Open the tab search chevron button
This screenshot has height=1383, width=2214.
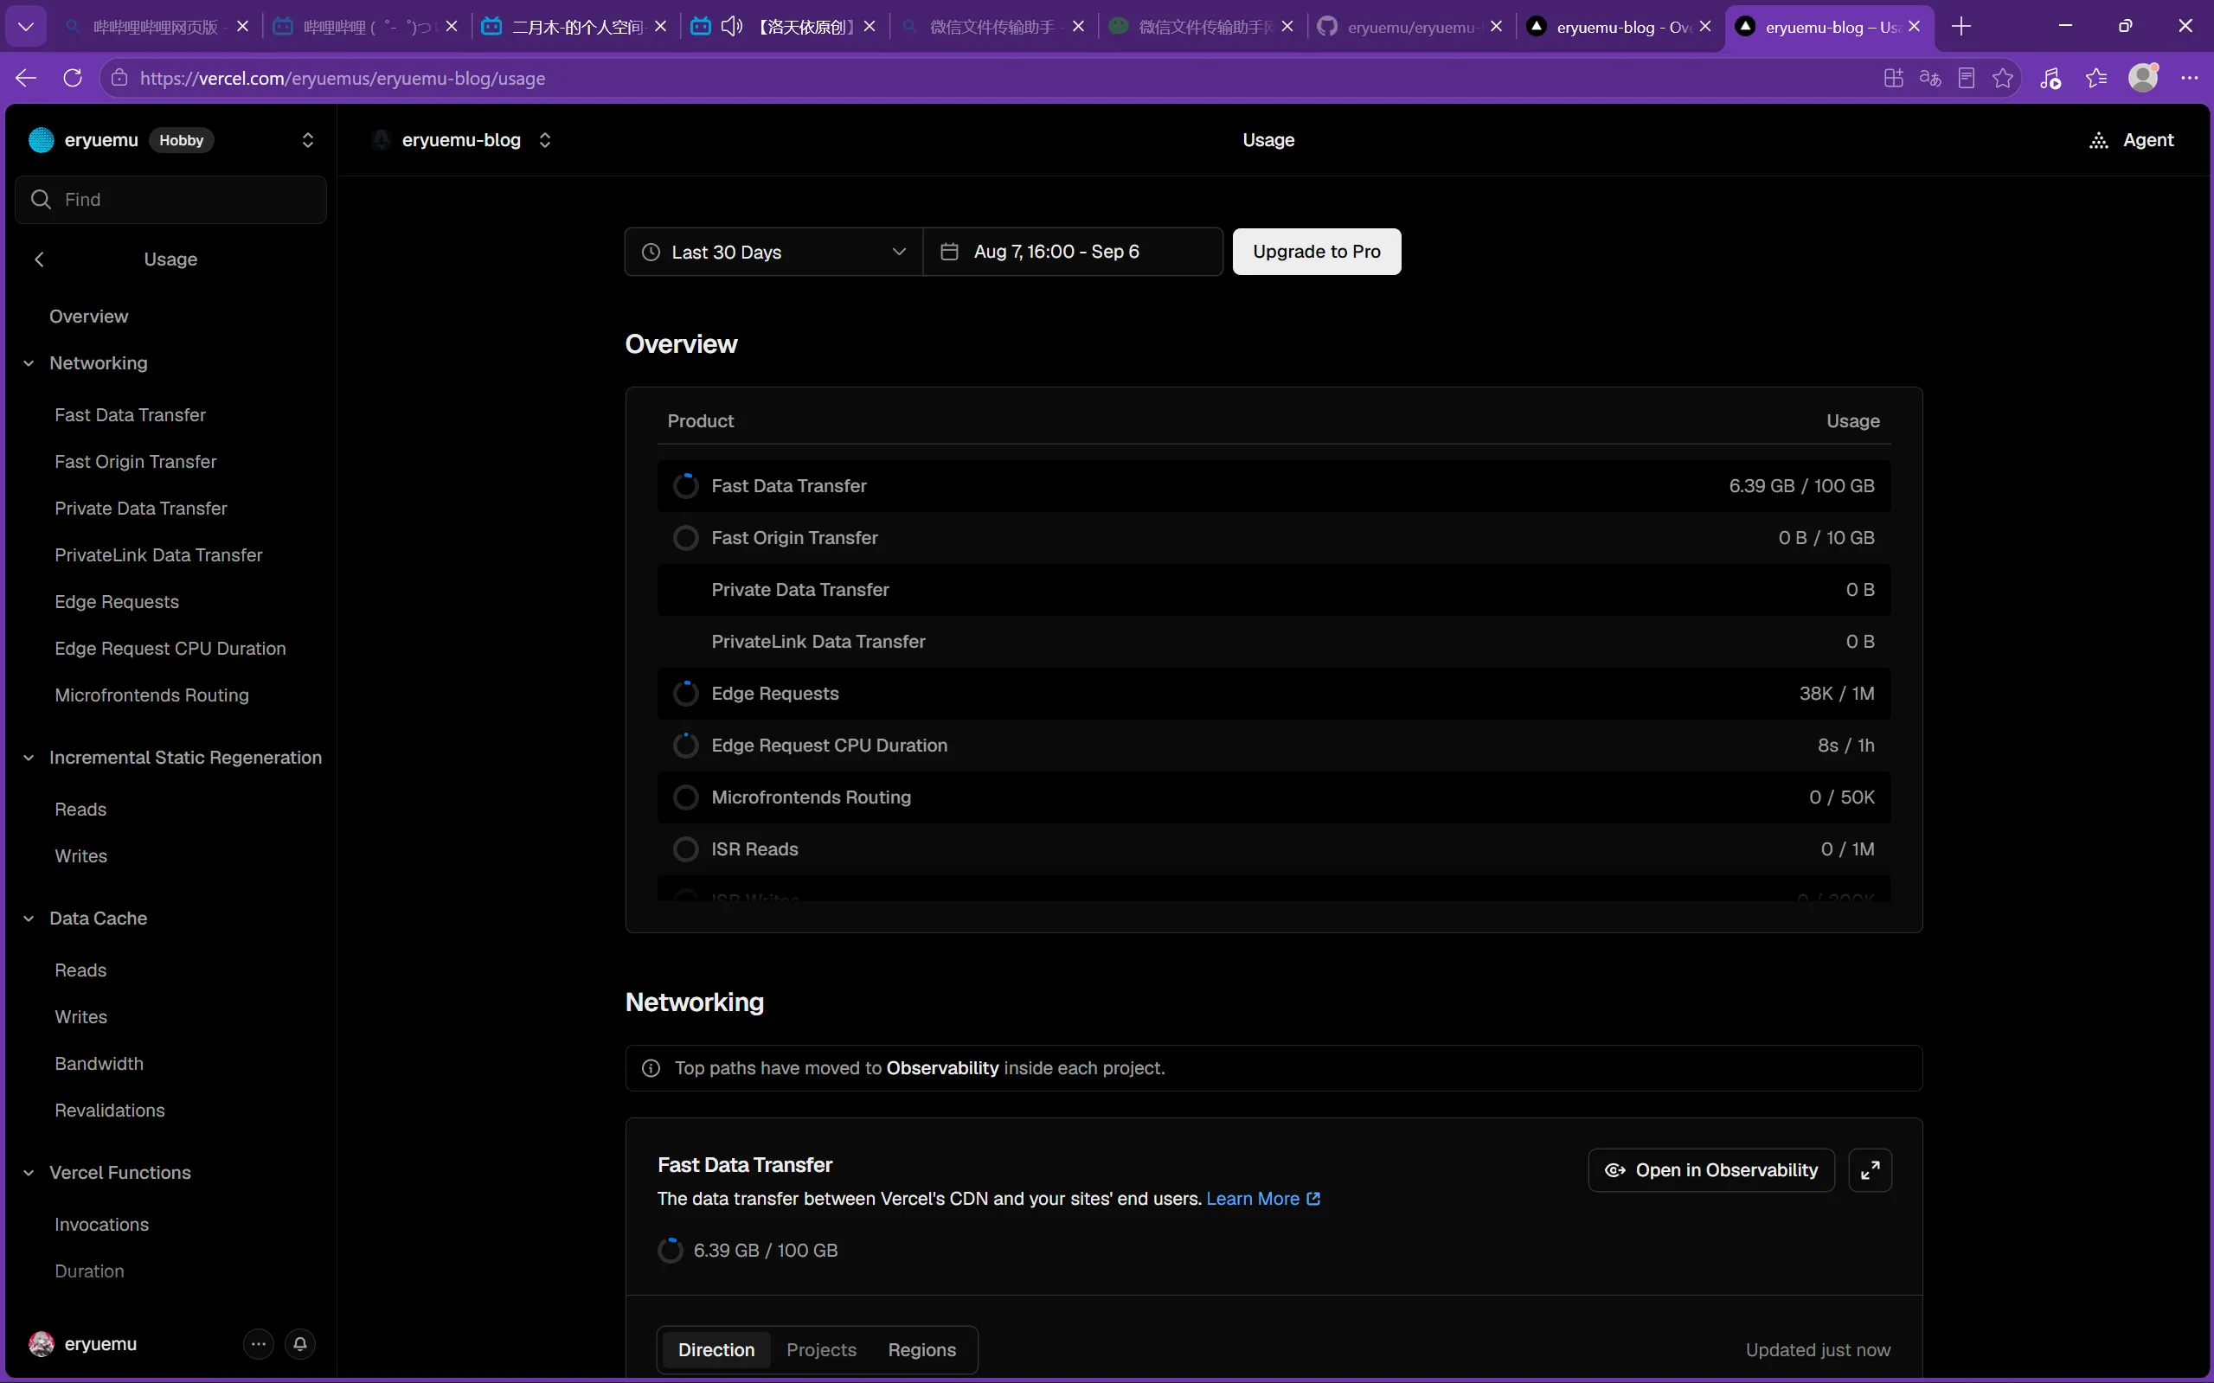[x=26, y=27]
